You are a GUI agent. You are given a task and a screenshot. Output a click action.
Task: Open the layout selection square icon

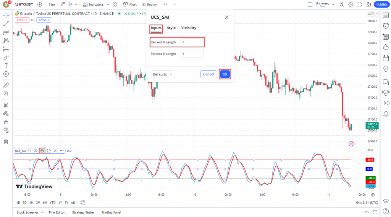coord(310,5)
